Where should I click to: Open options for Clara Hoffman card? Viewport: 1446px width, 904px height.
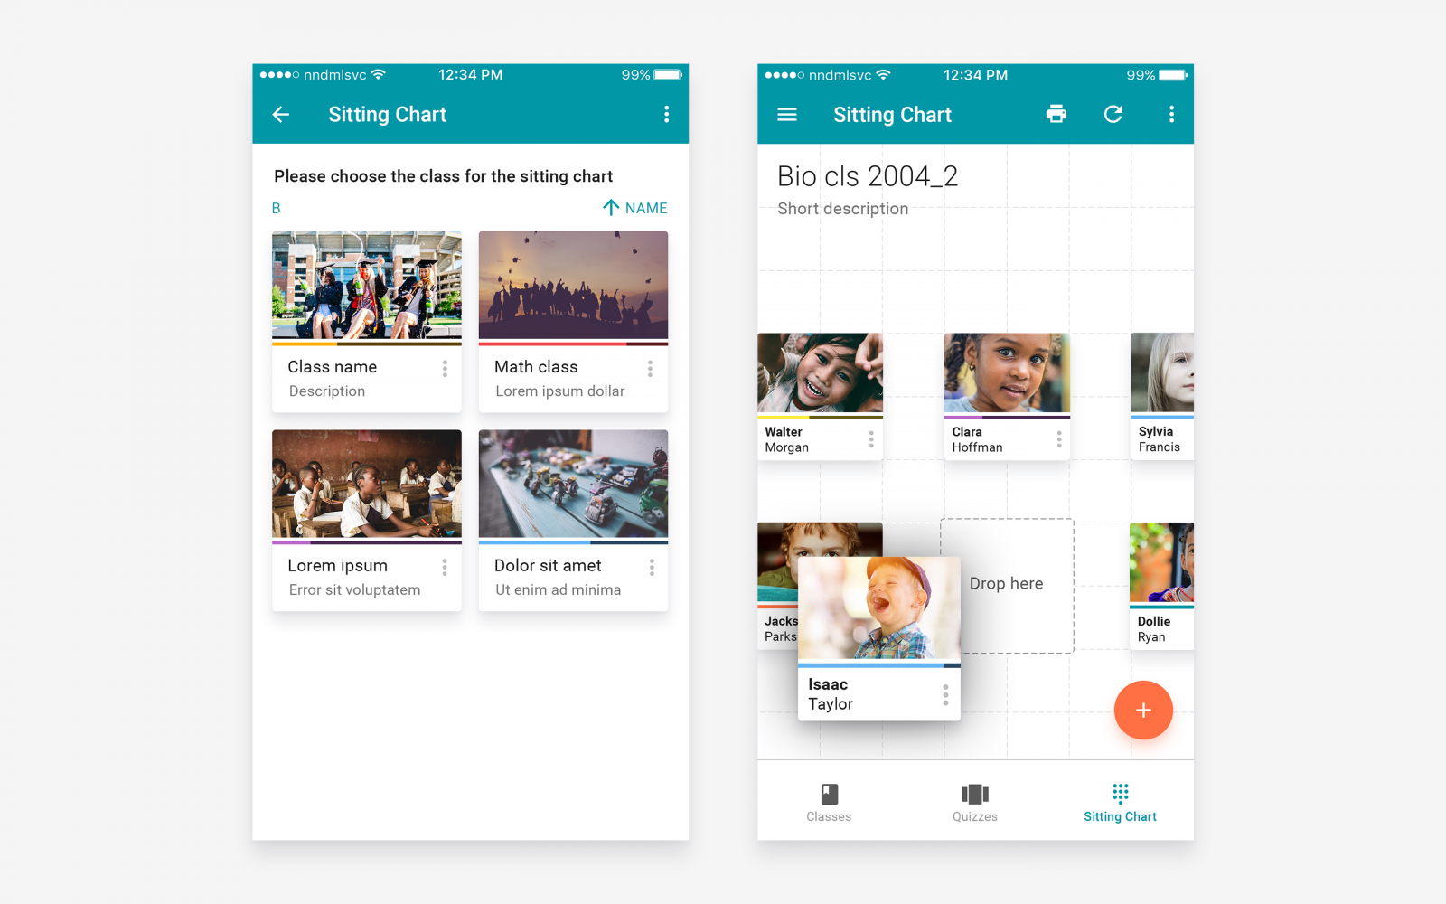(x=1059, y=439)
